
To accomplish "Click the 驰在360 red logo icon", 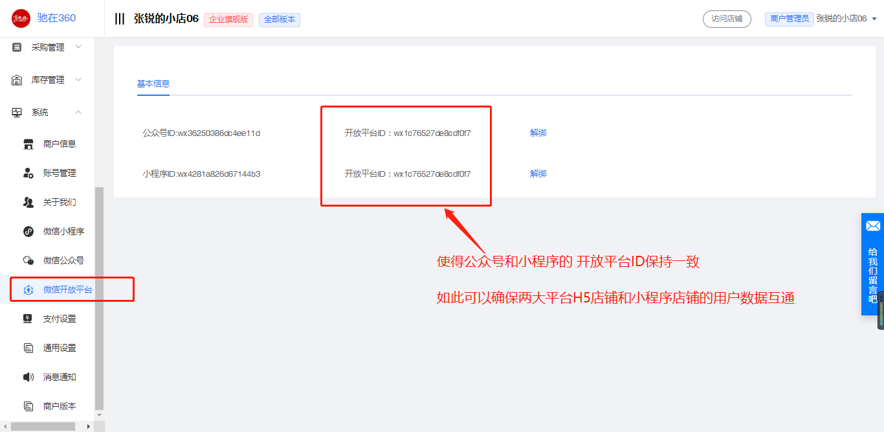I will tap(21, 18).
